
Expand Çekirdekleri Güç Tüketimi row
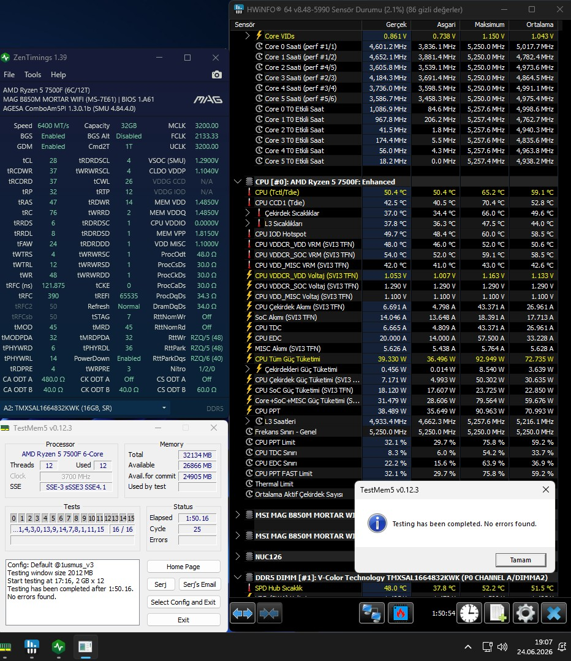coord(248,369)
